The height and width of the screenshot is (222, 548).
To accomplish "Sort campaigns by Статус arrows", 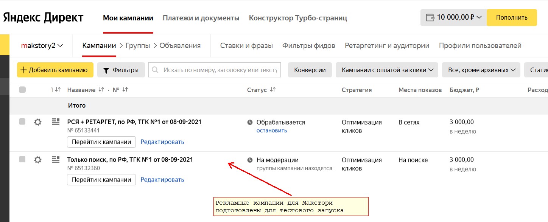I will [272, 90].
